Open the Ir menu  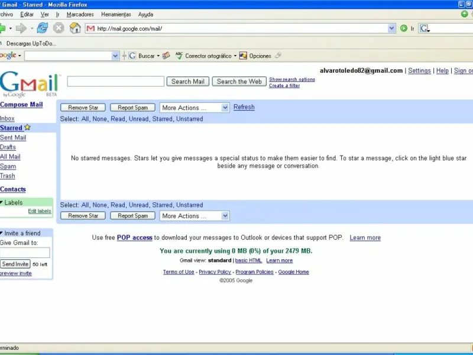point(57,14)
